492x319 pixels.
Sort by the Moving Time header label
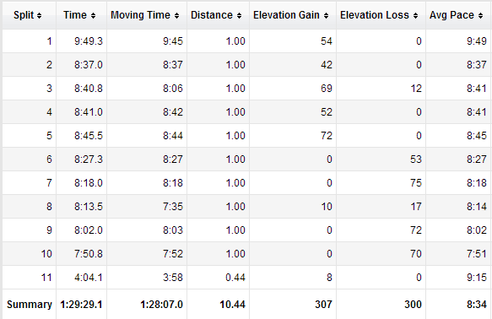(x=140, y=15)
